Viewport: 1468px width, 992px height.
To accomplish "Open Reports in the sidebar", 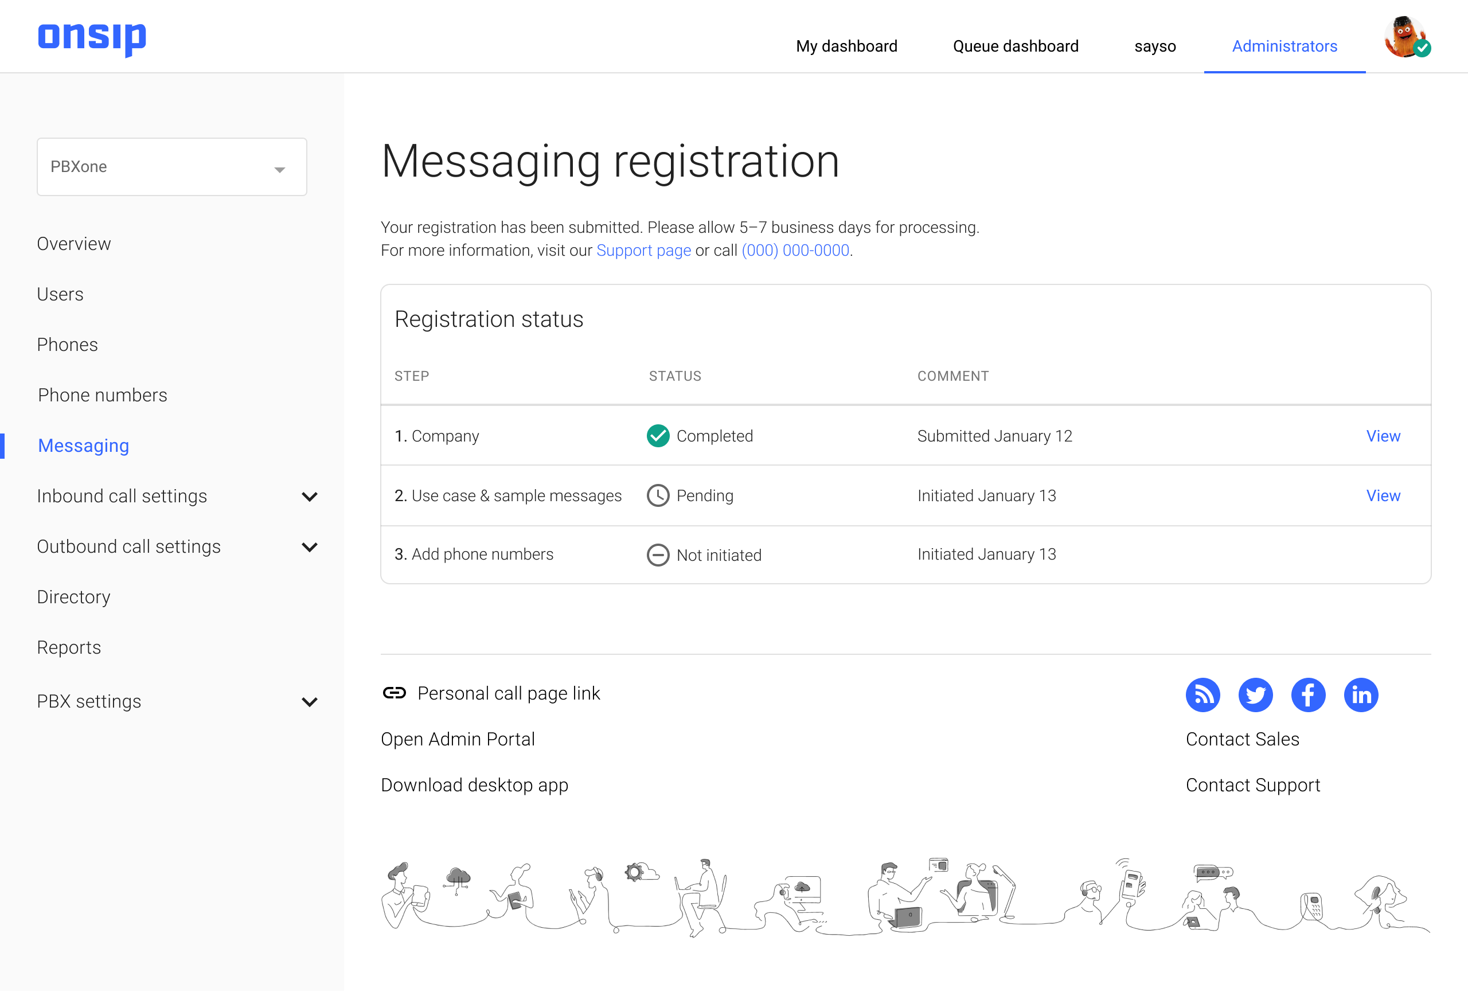I will (69, 648).
